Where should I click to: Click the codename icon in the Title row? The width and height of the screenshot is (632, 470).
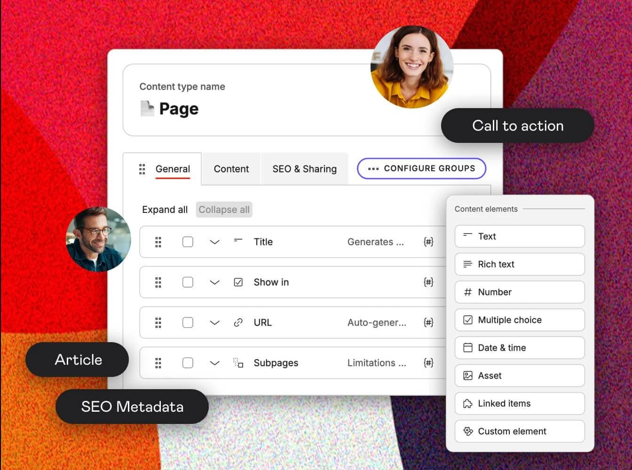click(x=428, y=242)
